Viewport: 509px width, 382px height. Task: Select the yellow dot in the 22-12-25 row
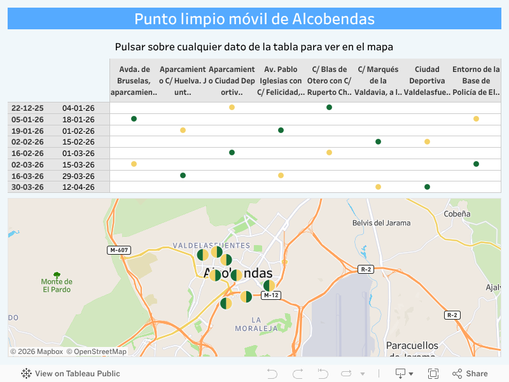232,108
